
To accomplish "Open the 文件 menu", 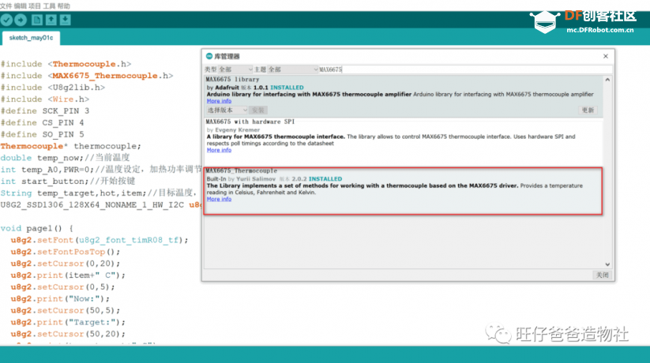I will (x=6, y=6).
